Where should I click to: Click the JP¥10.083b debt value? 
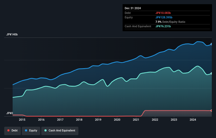163,13
